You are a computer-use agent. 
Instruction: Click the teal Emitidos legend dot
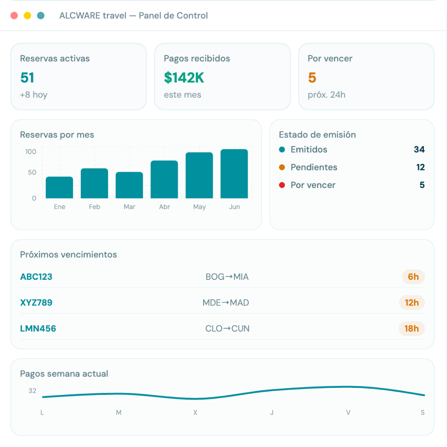tap(282, 150)
